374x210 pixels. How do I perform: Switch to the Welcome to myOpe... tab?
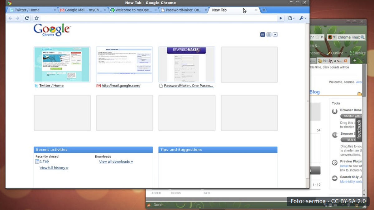134,10
